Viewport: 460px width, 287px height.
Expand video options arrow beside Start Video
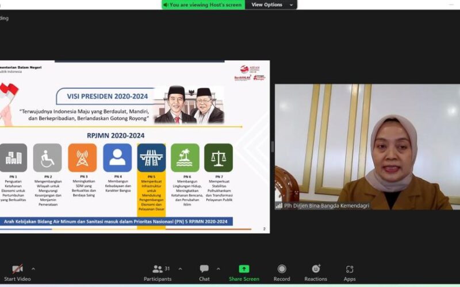33,269
